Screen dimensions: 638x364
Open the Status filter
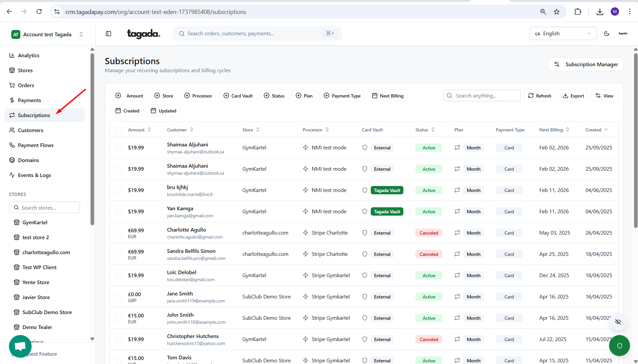pyautogui.click(x=274, y=96)
